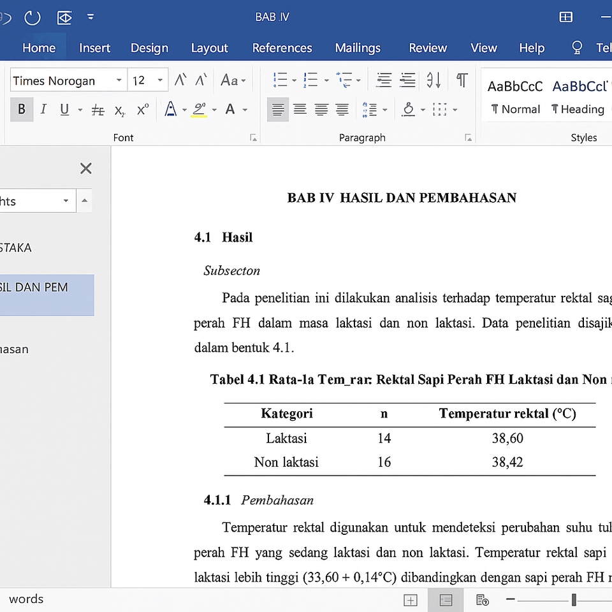
Task: Toggle Strikethrough formatting
Action: pyautogui.click(x=98, y=110)
